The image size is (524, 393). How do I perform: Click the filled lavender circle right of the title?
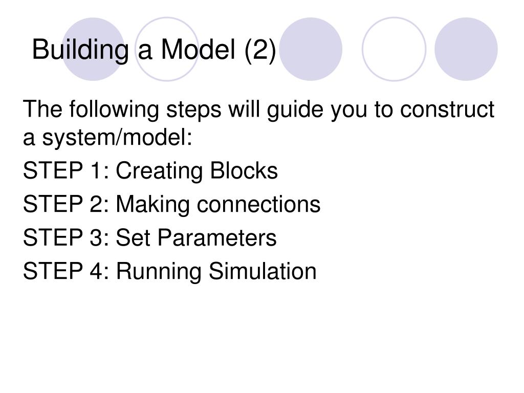(311, 49)
